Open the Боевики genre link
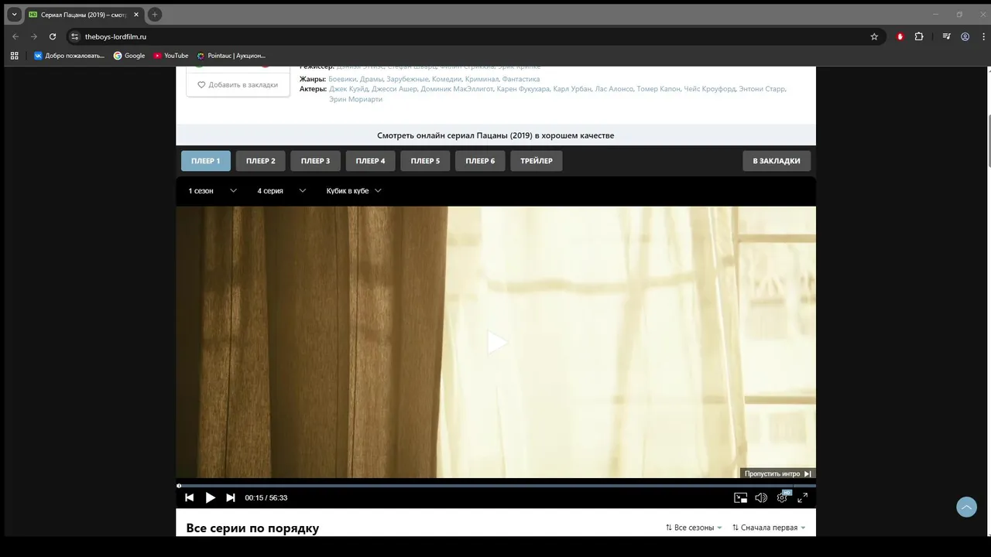The image size is (991, 557). (x=342, y=79)
